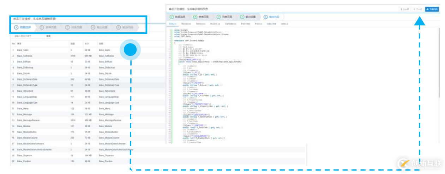Screen dimensions: 445x174
Task: Click the fourth green checkmark step in right panel
Action: point(242,17)
